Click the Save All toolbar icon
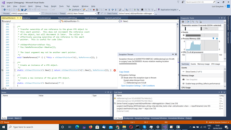 click(25, 10)
